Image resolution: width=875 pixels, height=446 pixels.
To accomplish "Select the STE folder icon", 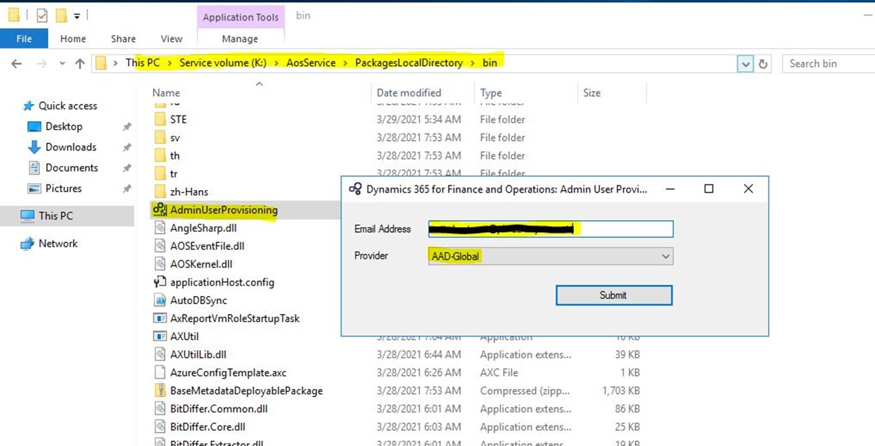I will (x=160, y=119).
